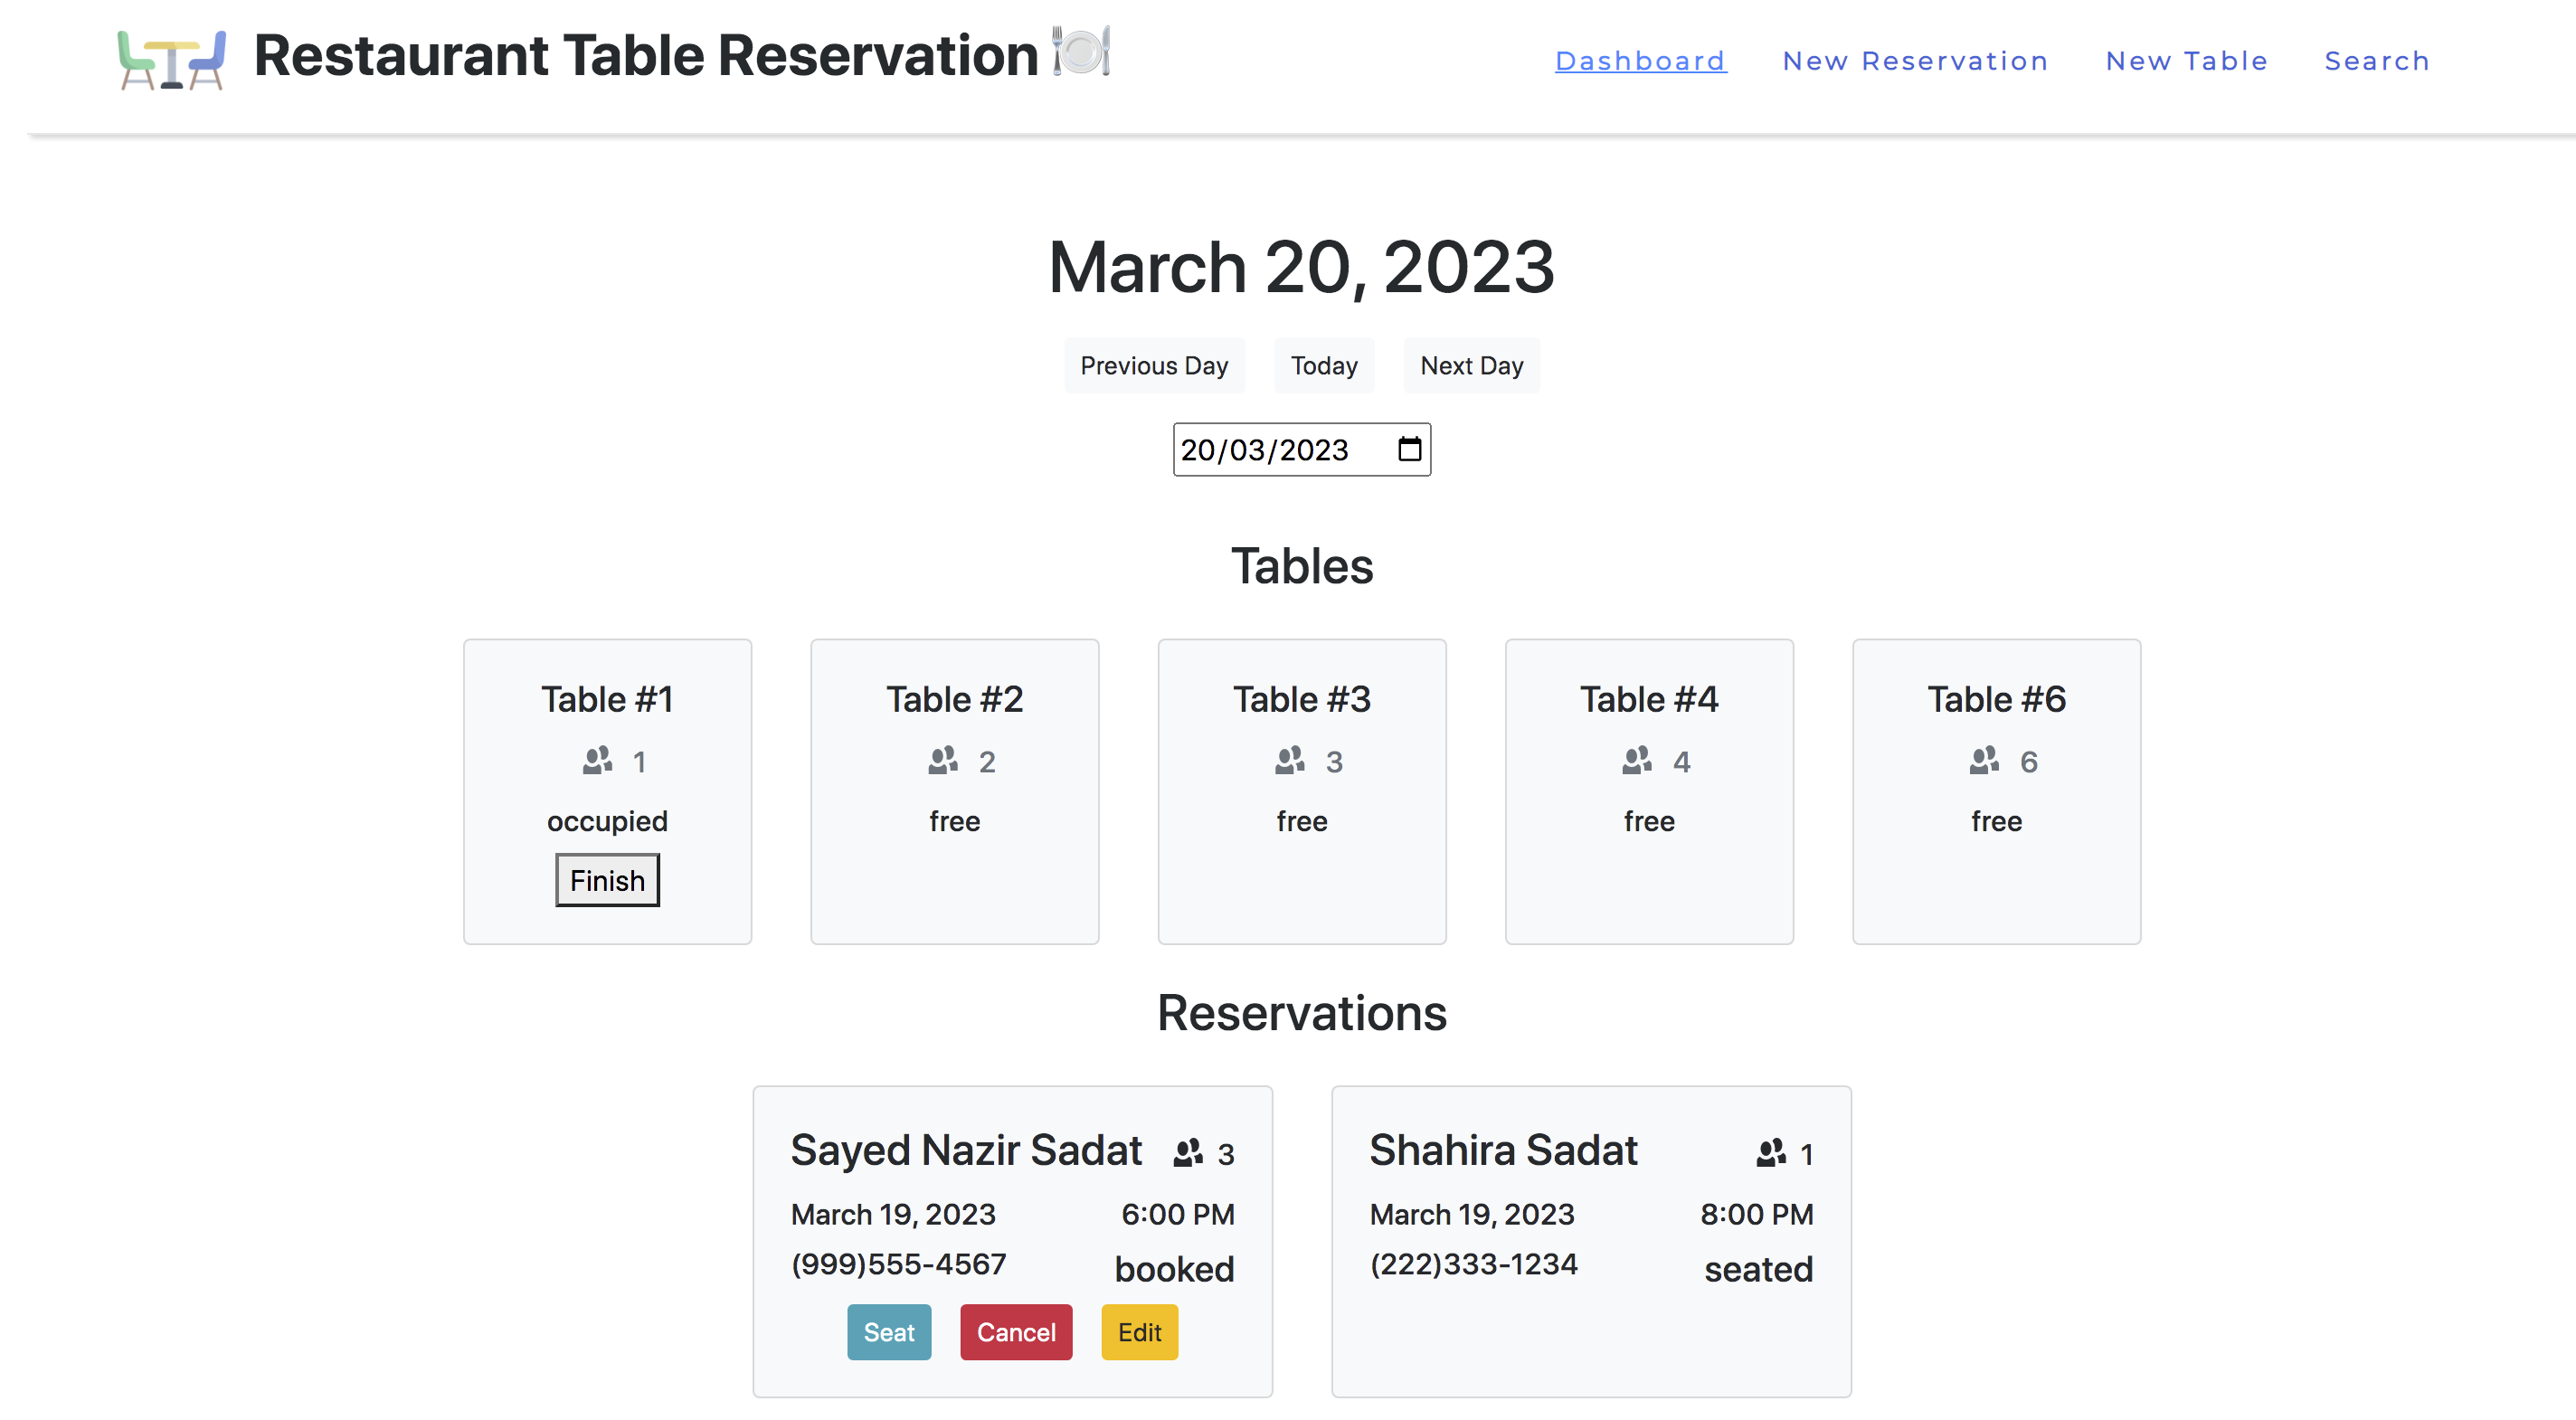The width and height of the screenshot is (2576, 1420).
Task: Go to New Reservation page
Action: (x=1915, y=61)
